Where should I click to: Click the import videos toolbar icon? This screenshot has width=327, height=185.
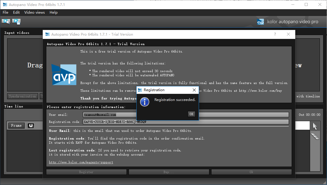click(x=6, y=21)
